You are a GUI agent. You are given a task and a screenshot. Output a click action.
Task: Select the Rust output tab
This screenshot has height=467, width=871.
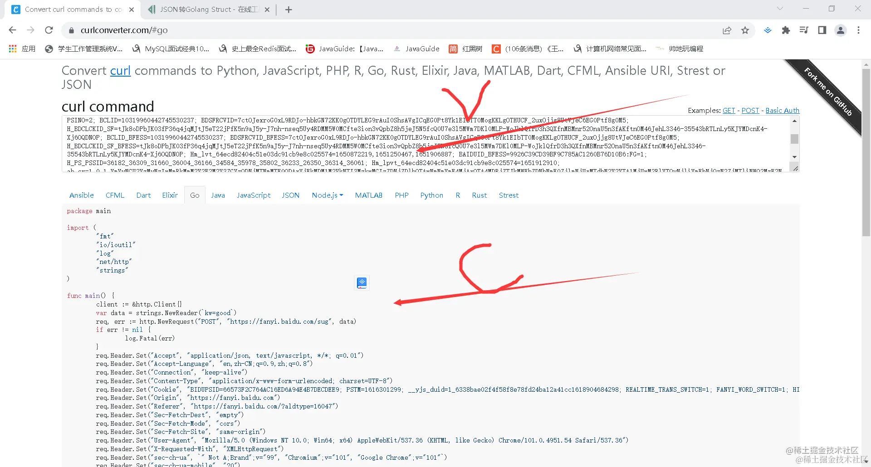(480, 195)
